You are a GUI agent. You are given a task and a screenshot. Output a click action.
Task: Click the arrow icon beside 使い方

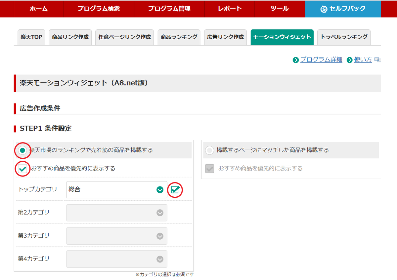coord(350,60)
